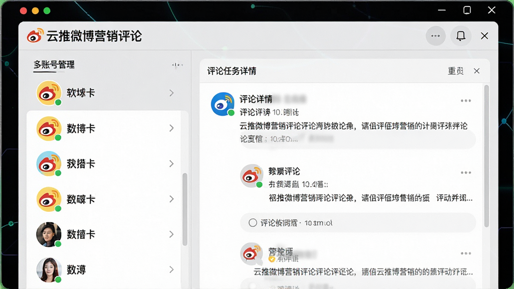The image size is (514, 289).
Task: Expand the 数搏卡 account chevron
Action: 172,128
